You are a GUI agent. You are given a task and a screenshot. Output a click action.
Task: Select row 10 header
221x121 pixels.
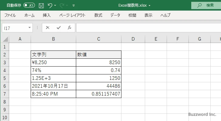[5, 117]
